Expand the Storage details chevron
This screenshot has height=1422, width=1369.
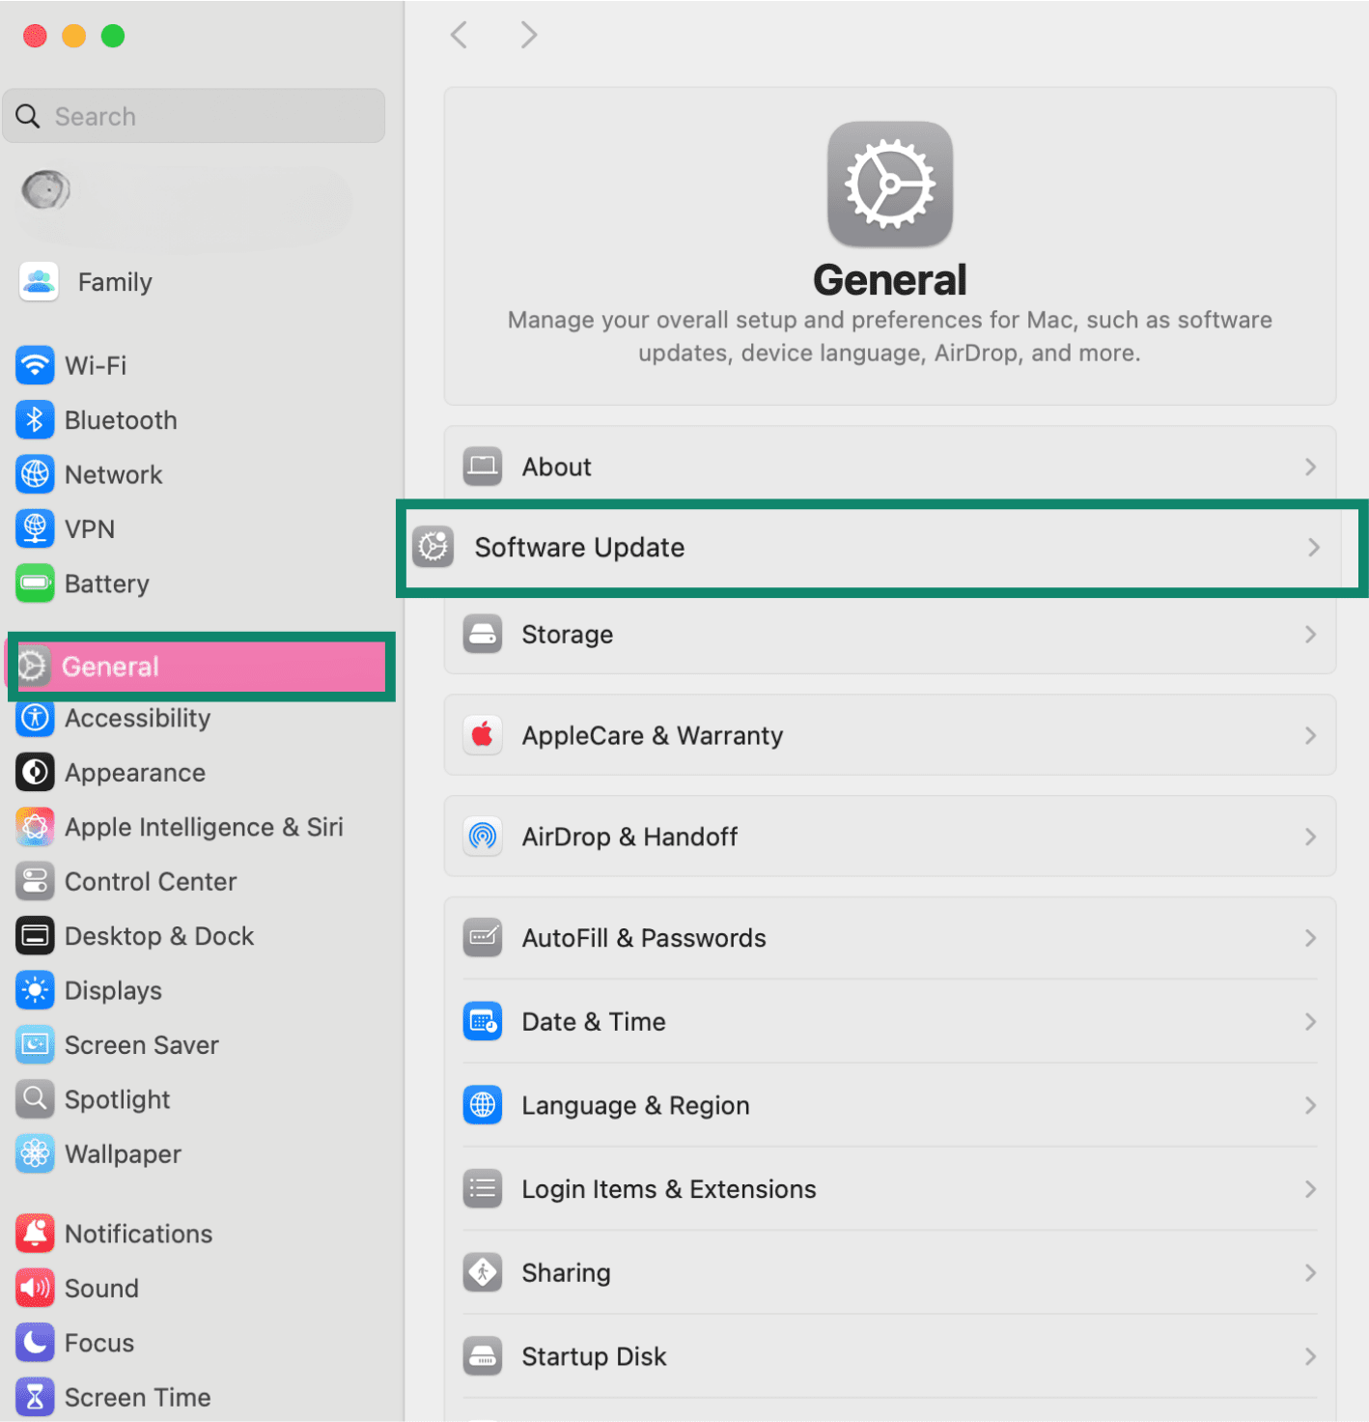tap(1310, 635)
